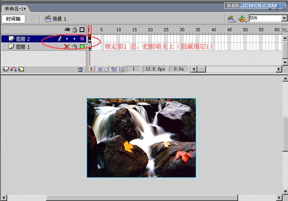Select first keyframe of 图层 2

[x=90, y=39]
